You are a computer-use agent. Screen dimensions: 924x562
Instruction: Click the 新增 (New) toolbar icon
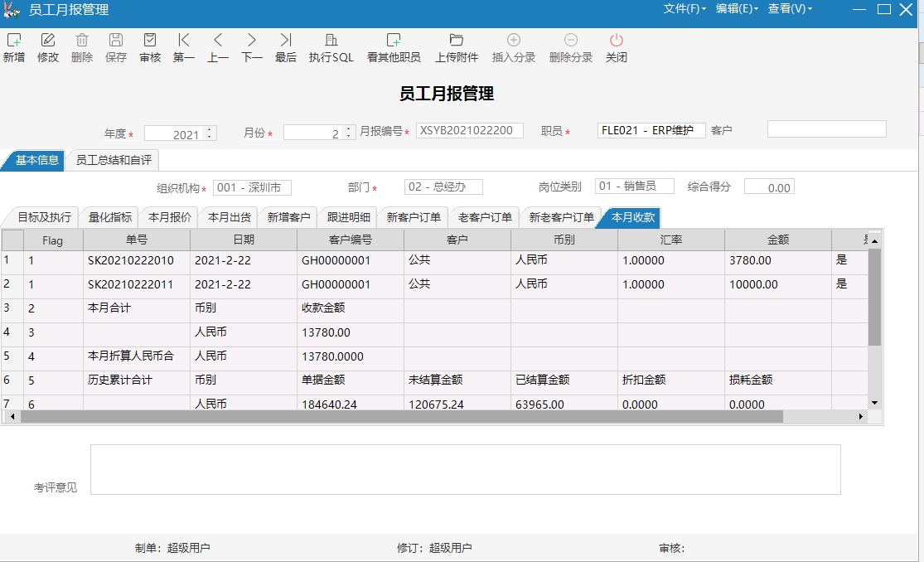[x=13, y=40]
